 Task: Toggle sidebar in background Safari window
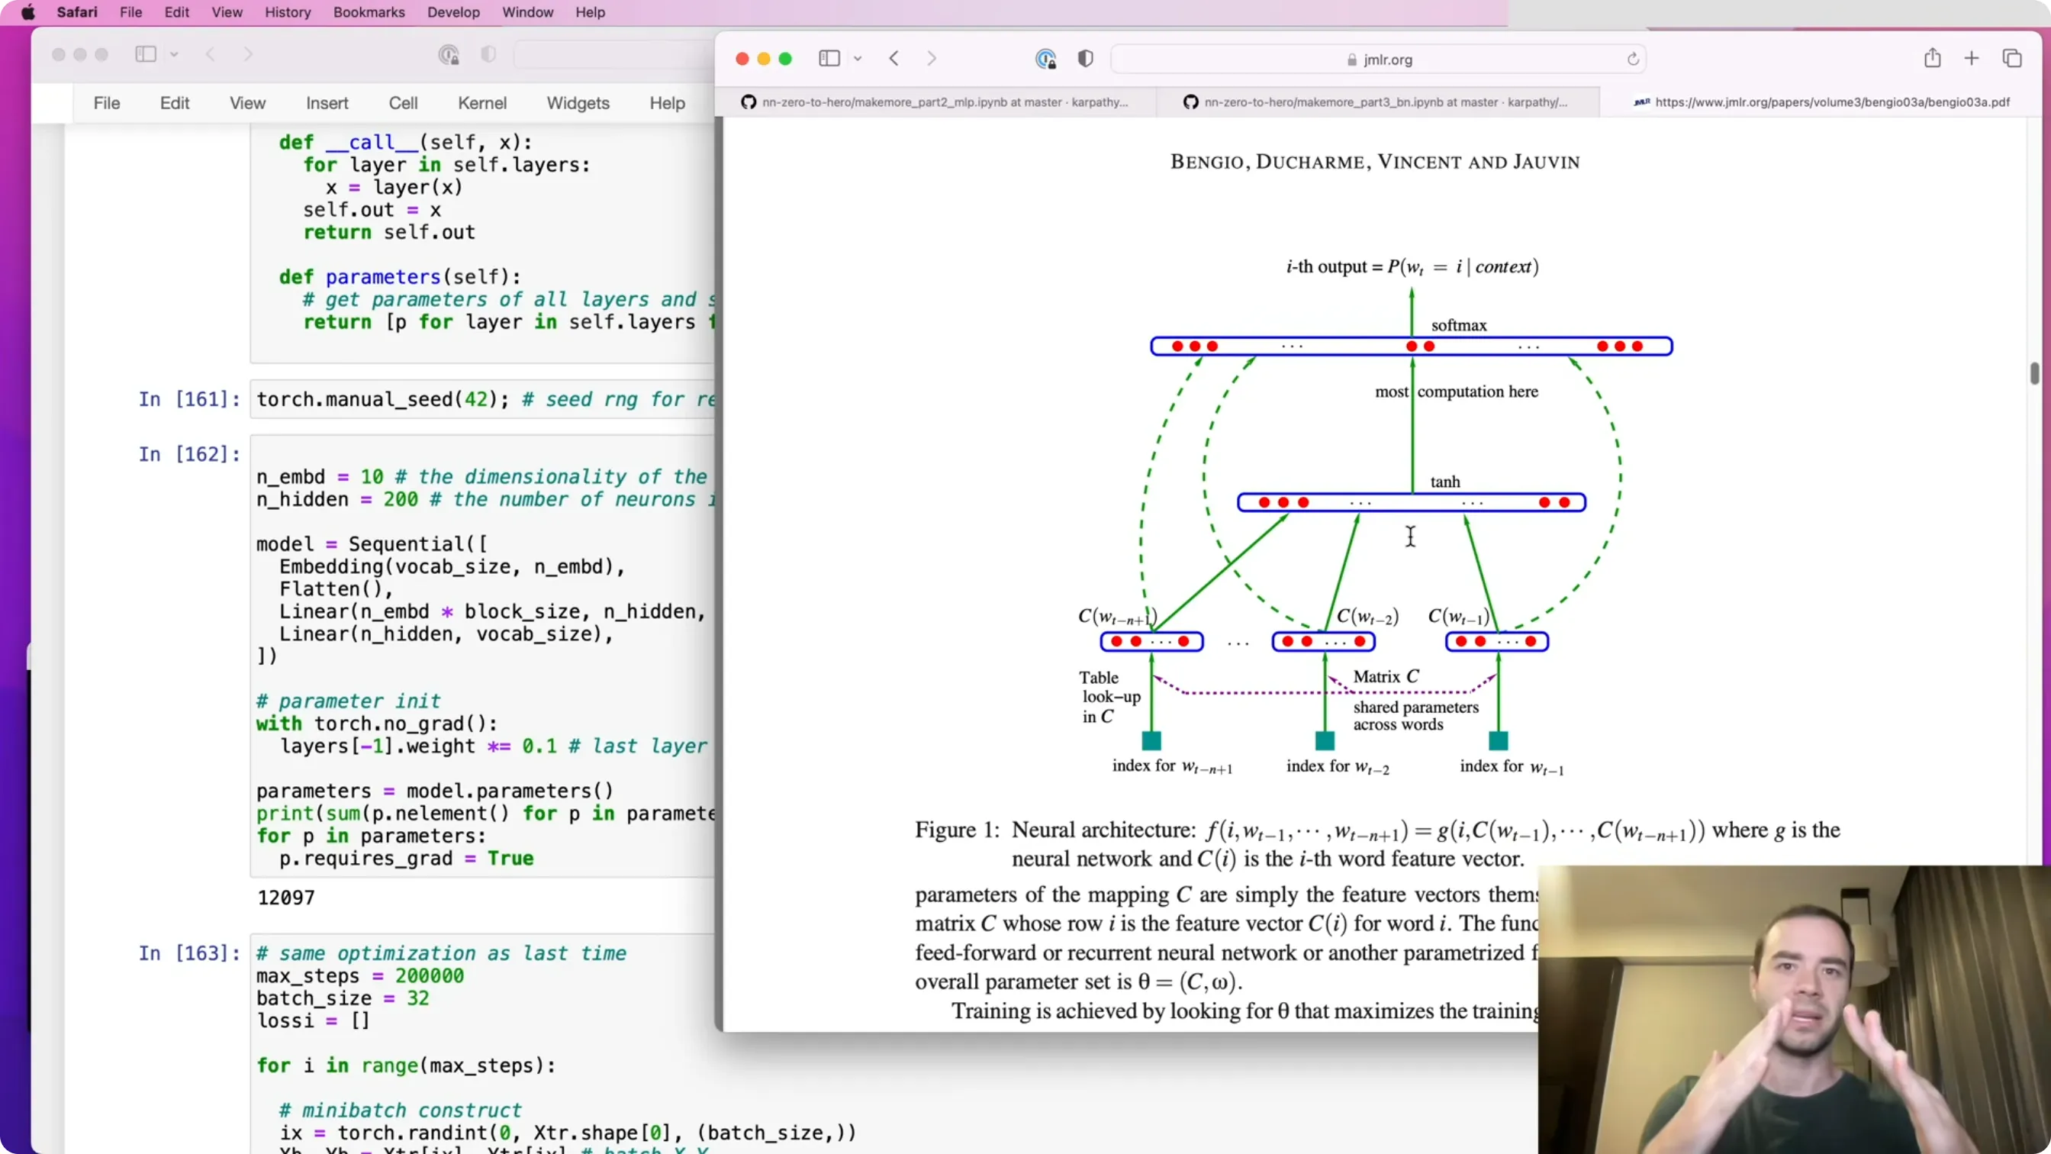[x=146, y=54]
